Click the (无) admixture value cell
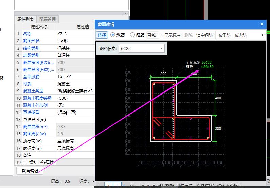Image resolution: width=270 pixels, height=188 pixels. tap(76, 105)
